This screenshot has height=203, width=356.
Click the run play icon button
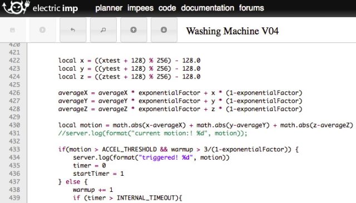coord(42,29)
